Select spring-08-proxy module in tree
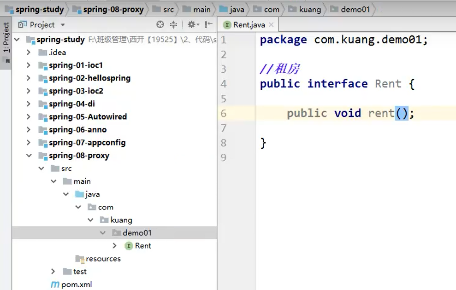The image size is (456, 290). pyautogui.click(x=79, y=155)
